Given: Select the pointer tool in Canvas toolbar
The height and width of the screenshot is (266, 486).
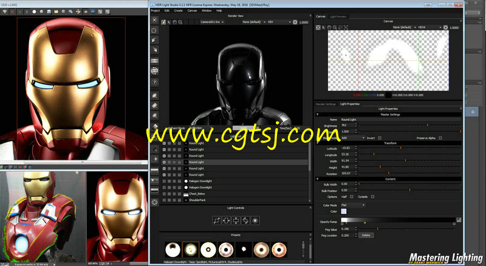Looking at the screenshot, I should (324, 27).
